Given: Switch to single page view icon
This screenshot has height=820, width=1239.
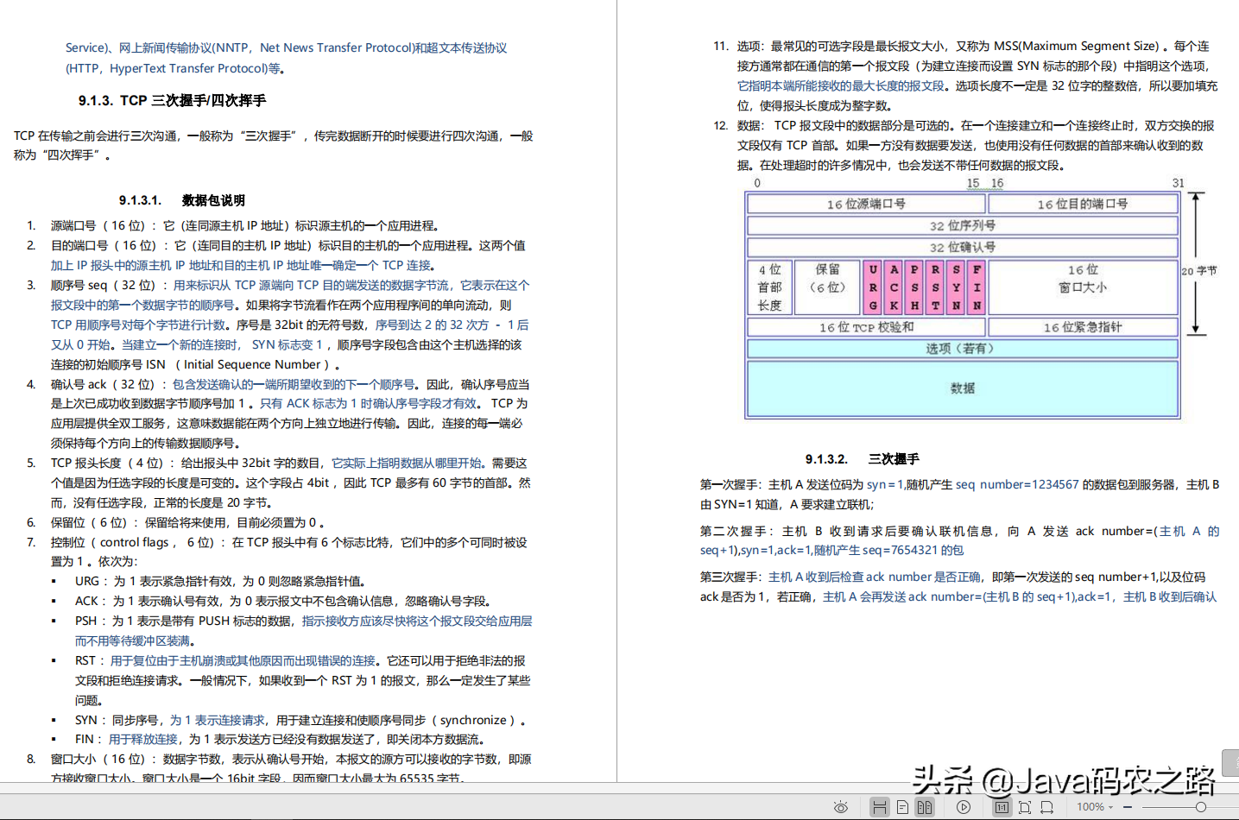Looking at the screenshot, I should (x=902, y=806).
